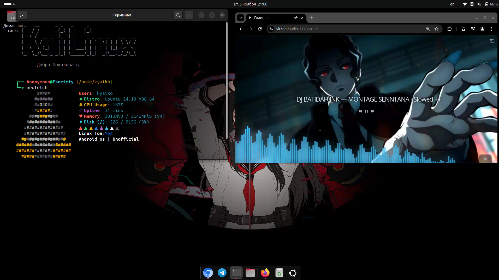The height and width of the screenshot is (280, 499).
Task: Open visualizer settings sliders icon
Action: [492, 41]
